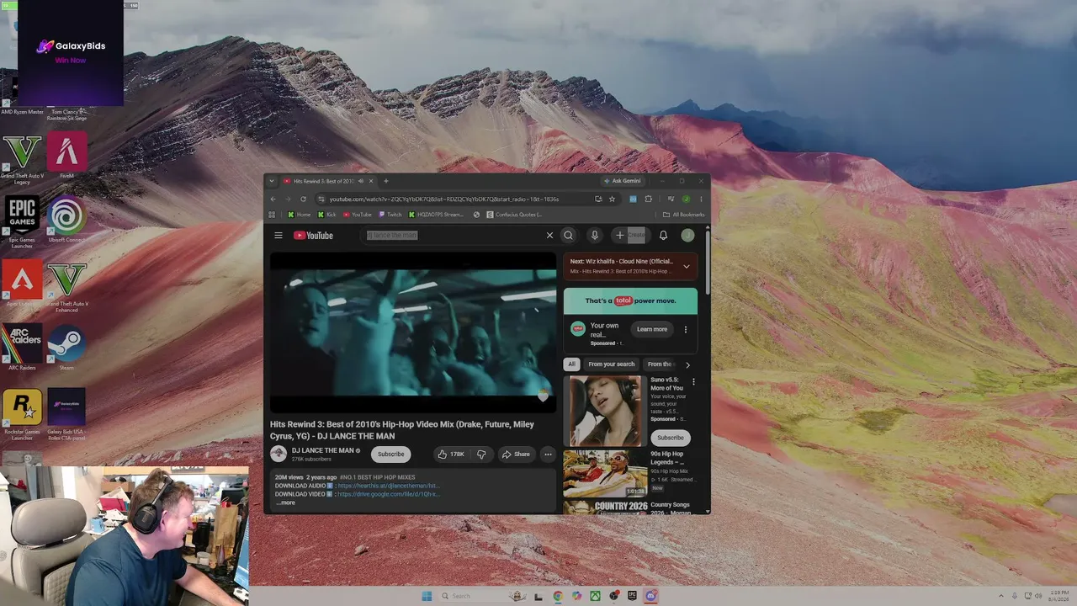The image size is (1077, 606).
Task: Dislike the video with thumbs down
Action: click(x=481, y=454)
